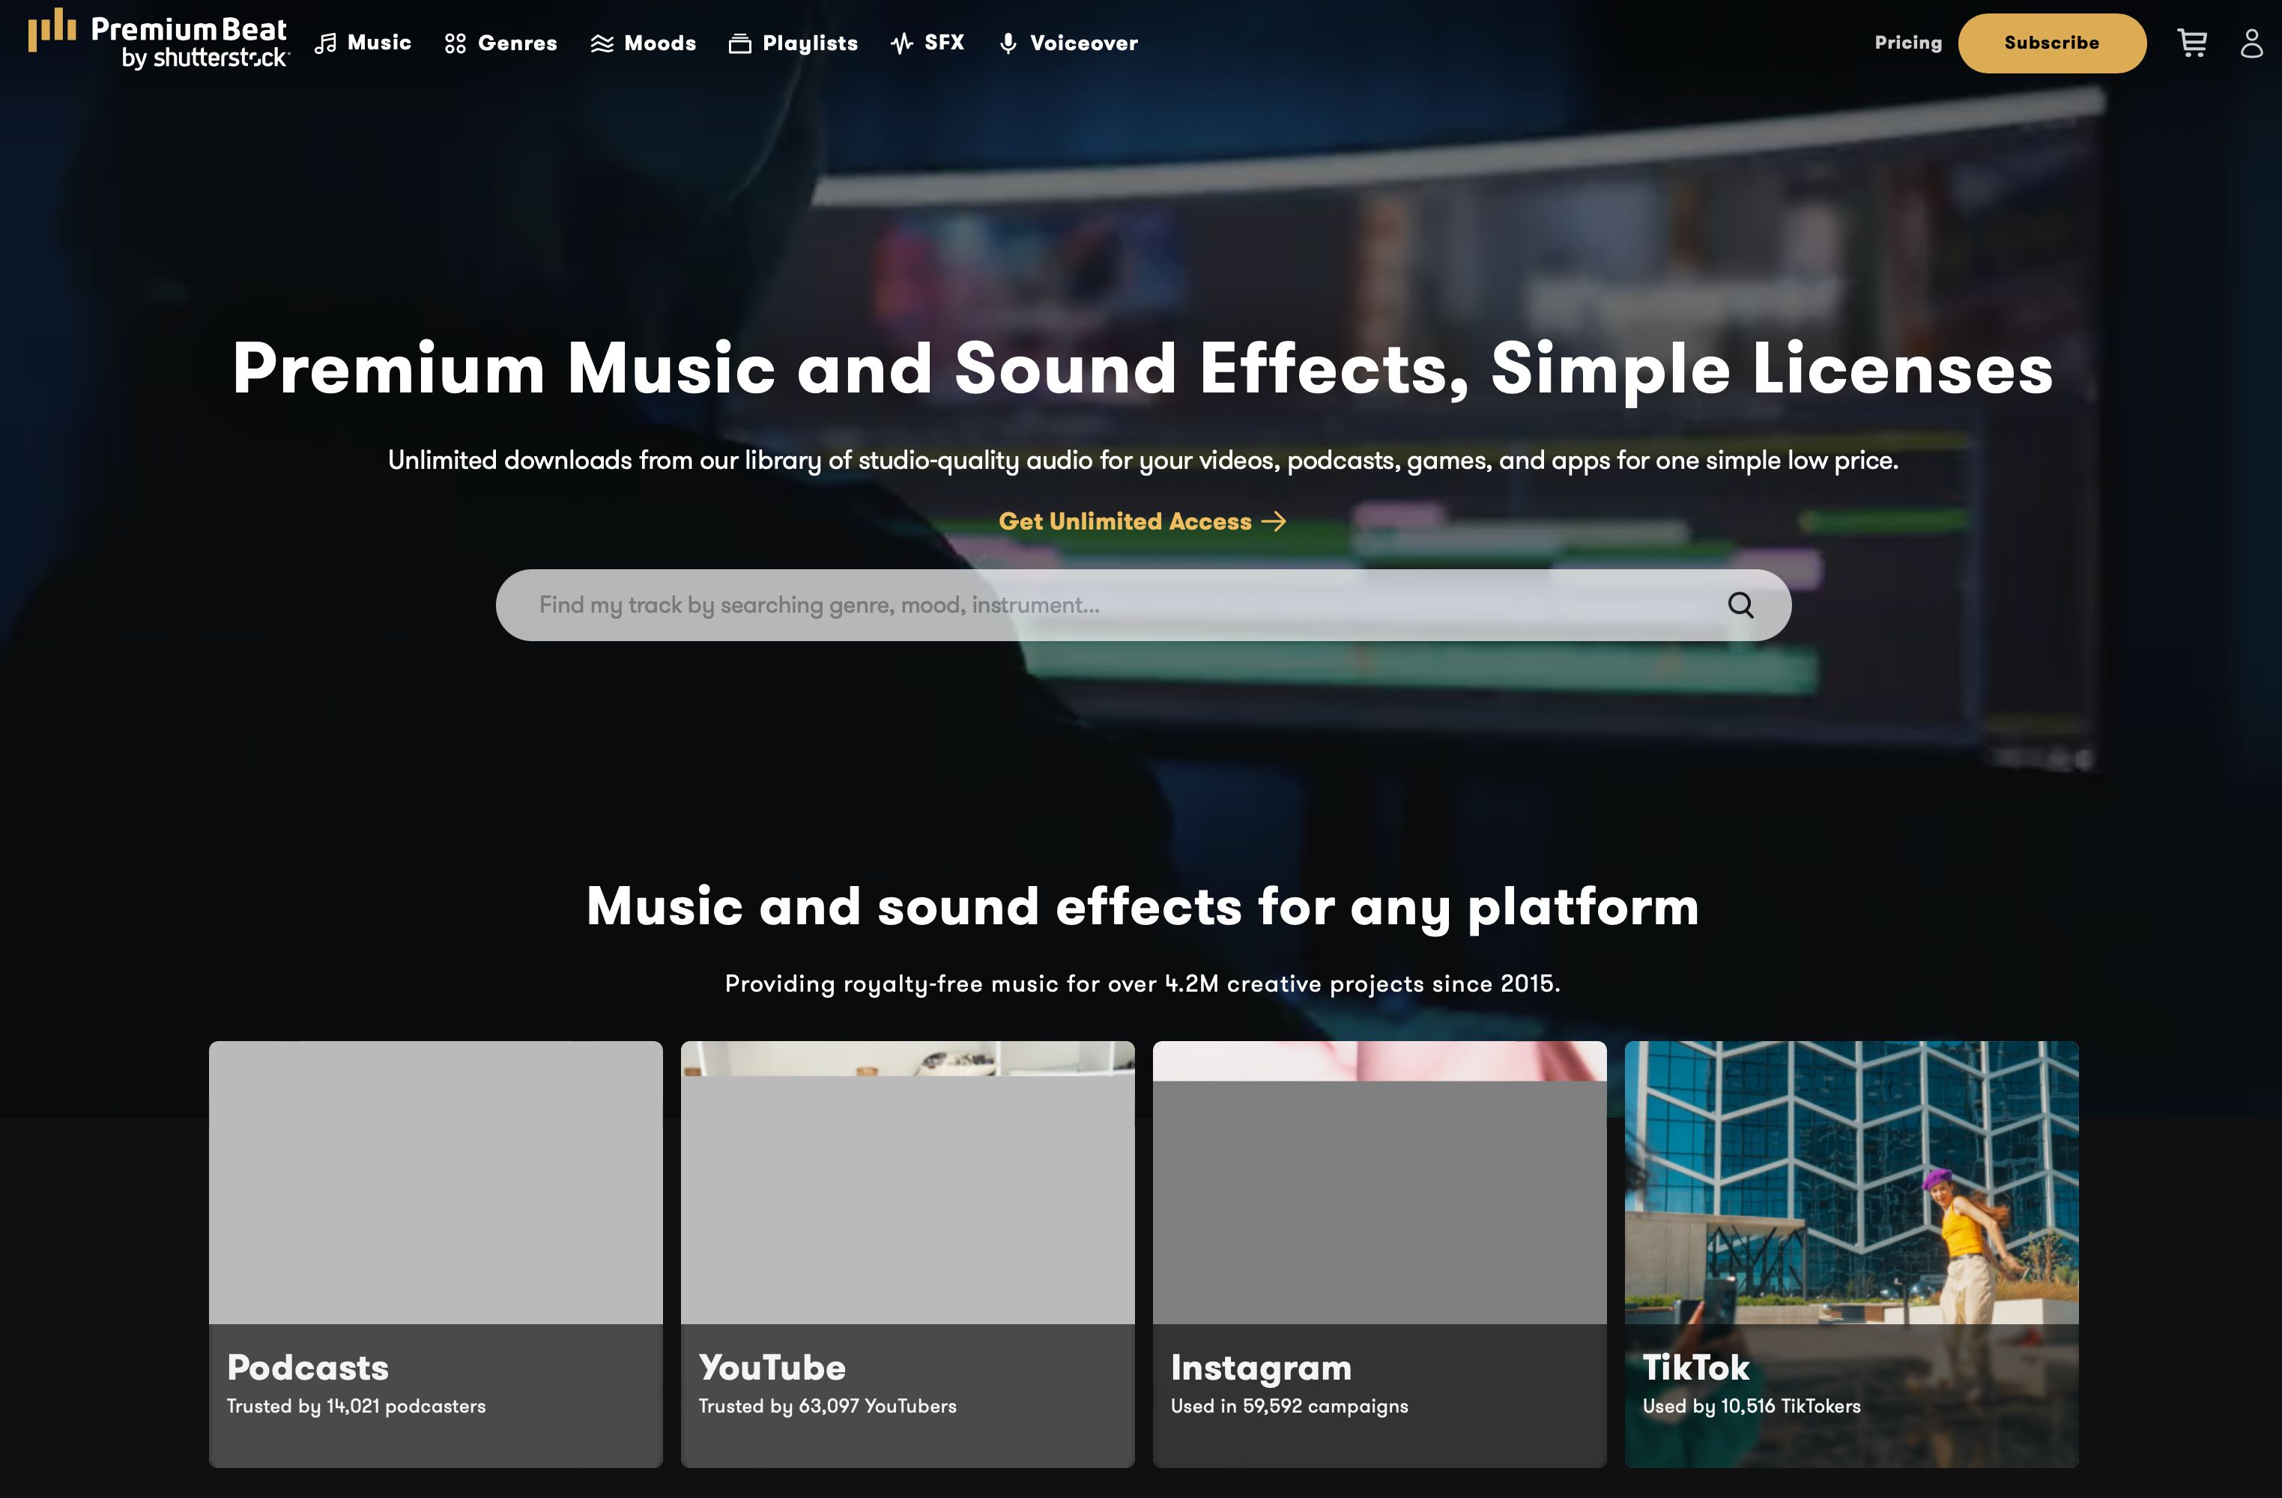Open the user account profile
Viewport: 2282px width, 1498px height.
tap(2251, 43)
